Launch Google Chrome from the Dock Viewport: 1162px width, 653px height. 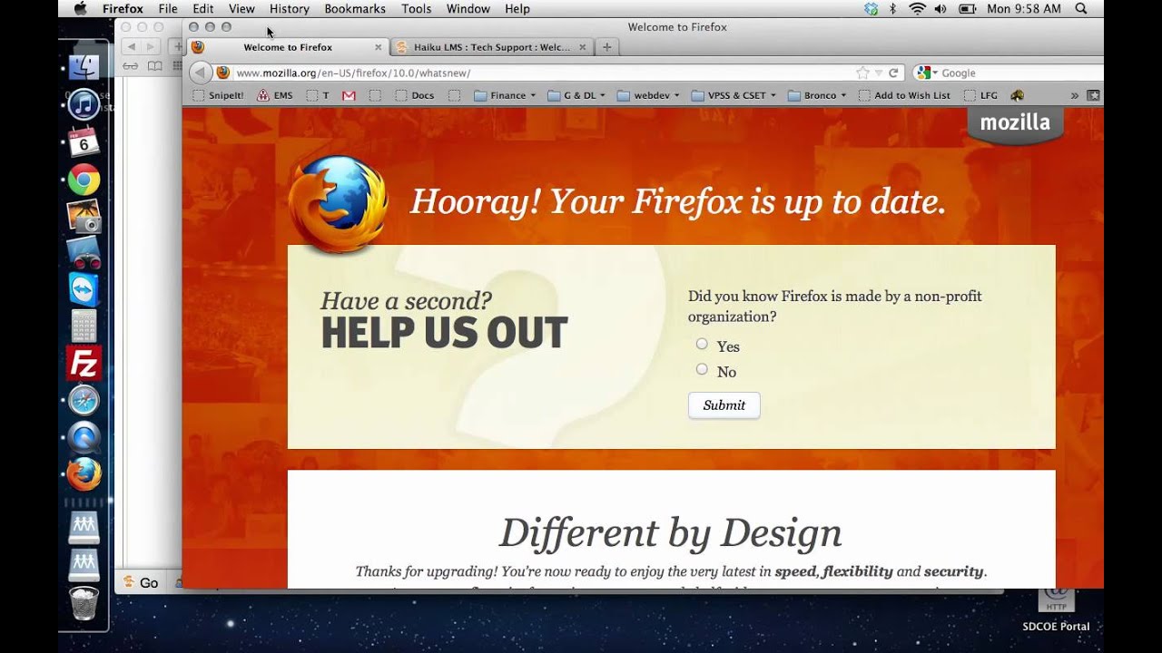click(84, 180)
